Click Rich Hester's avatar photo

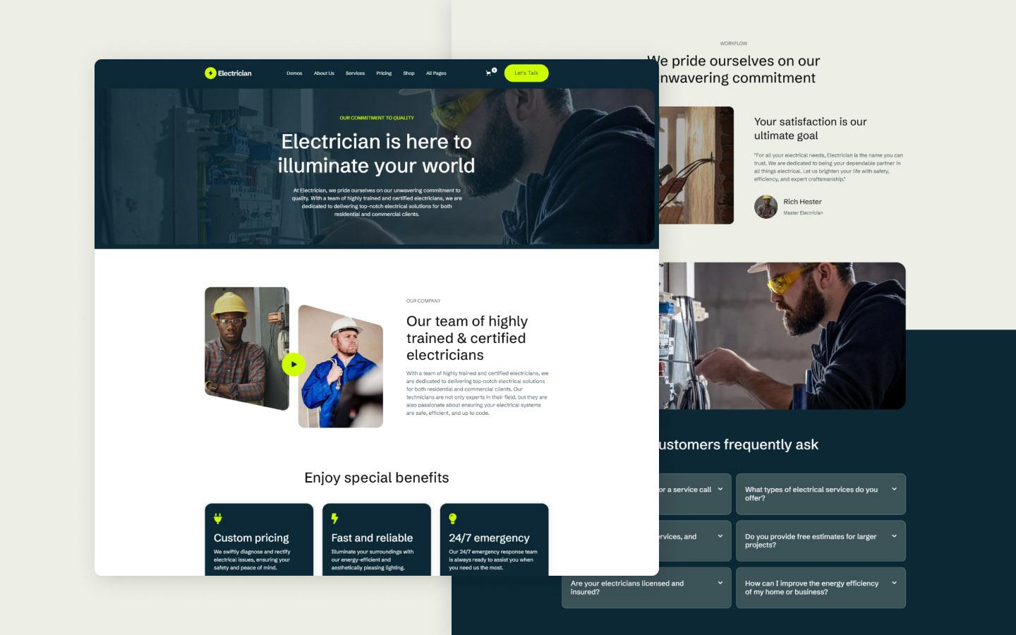point(766,207)
